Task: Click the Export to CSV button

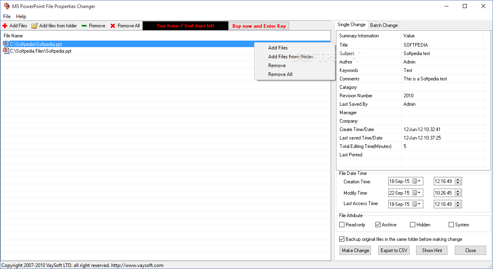Action: pos(394,251)
